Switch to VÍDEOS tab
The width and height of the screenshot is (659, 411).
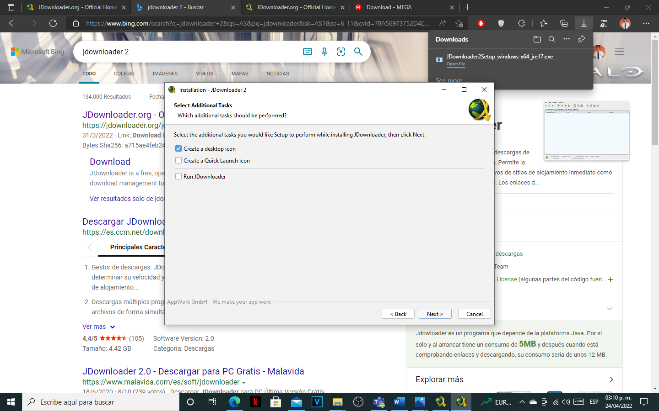(x=205, y=74)
